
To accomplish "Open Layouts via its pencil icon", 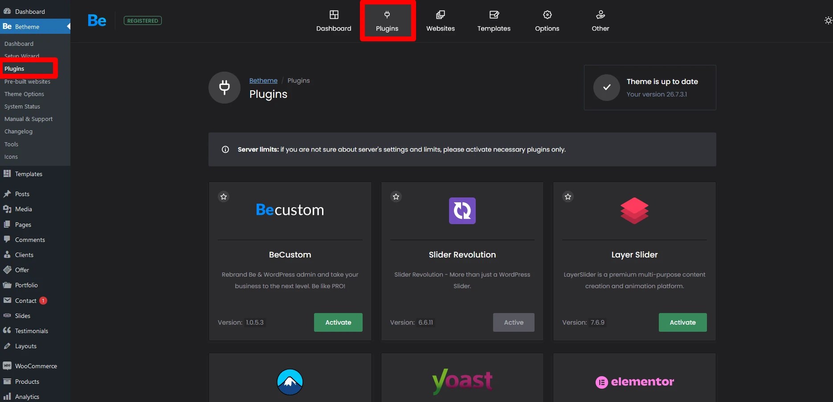I will (x=7, y=346).
